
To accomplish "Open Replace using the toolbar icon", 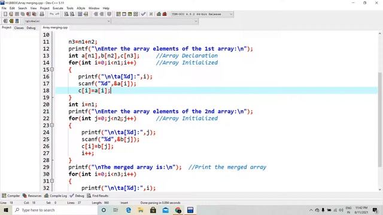I will click(x=72, y=14).
